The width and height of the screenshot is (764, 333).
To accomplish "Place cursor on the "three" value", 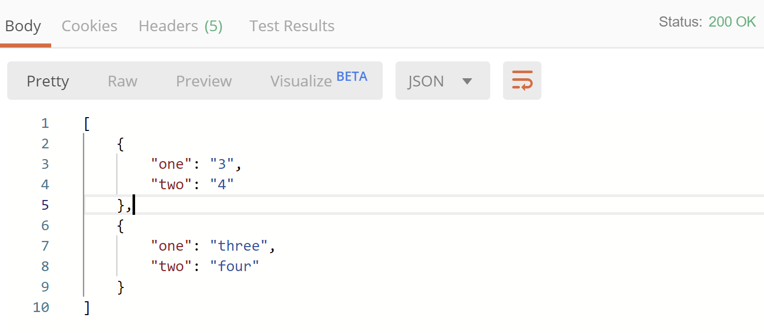I will [238, 246].
